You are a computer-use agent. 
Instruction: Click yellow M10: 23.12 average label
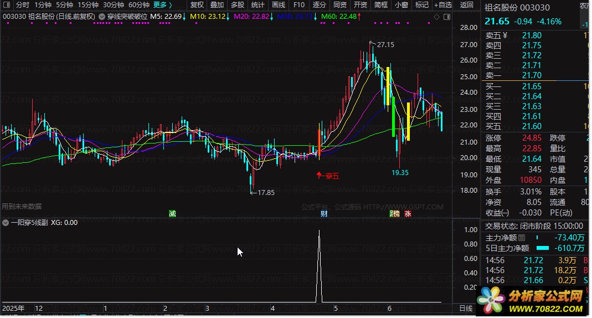[208, 17]
